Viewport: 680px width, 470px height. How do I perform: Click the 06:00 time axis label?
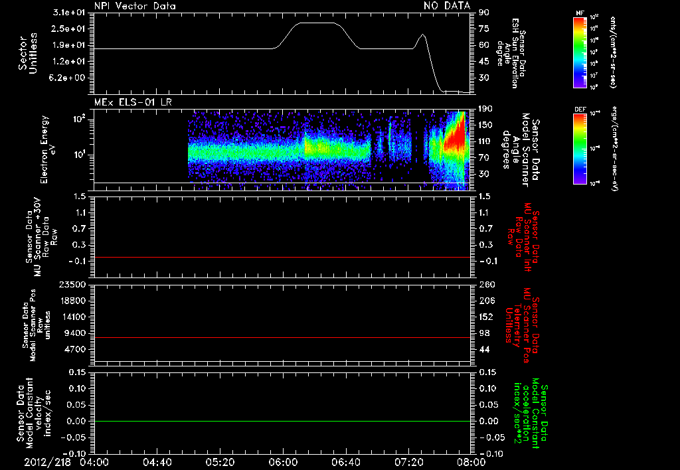283,462
